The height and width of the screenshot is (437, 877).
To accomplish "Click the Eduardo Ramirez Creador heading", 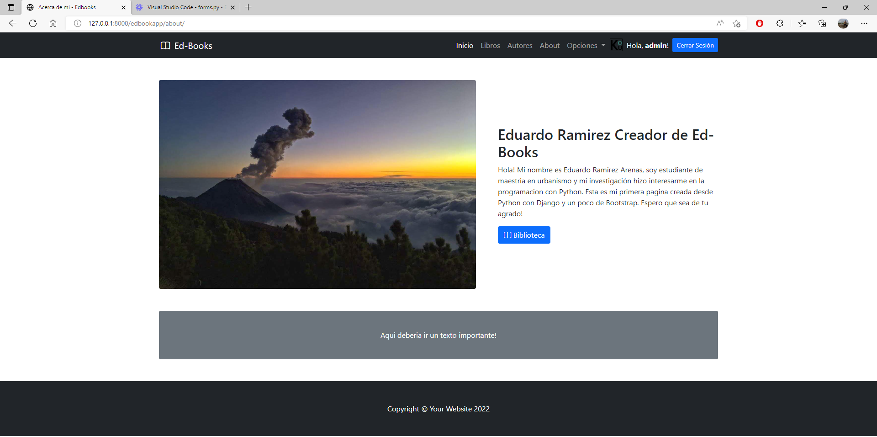I will pos(606,144).
